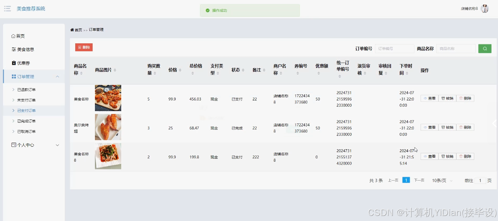Viewport: 498px width, 221px height.
Task: Click 查看 for the 奥尔良烤翅 order
Action: pos(429,127)
